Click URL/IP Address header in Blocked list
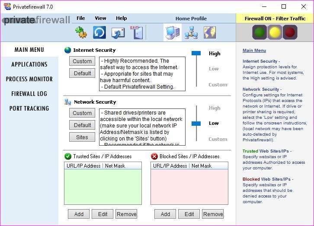This screenshot has width=314, height=226. [170, 166]
